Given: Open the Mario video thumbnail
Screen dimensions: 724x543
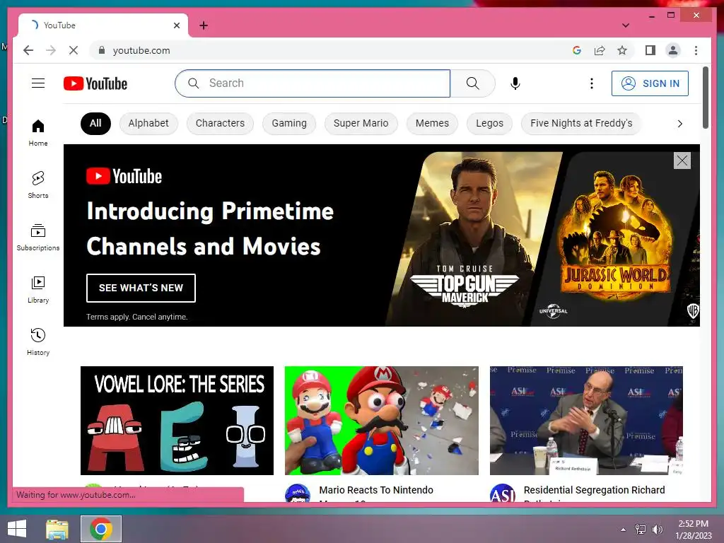Looking at the screenshot, I should 381,421.
